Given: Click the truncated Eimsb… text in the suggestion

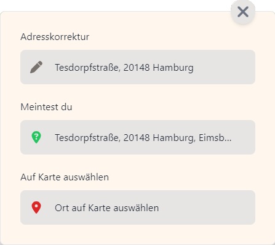Looking at the screenshot, I should [215, 137].
